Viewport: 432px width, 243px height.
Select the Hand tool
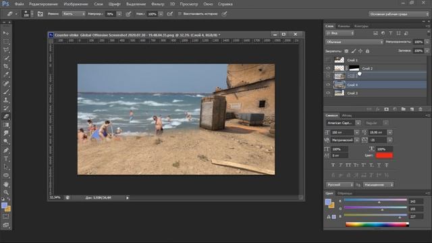coord(6,184)
